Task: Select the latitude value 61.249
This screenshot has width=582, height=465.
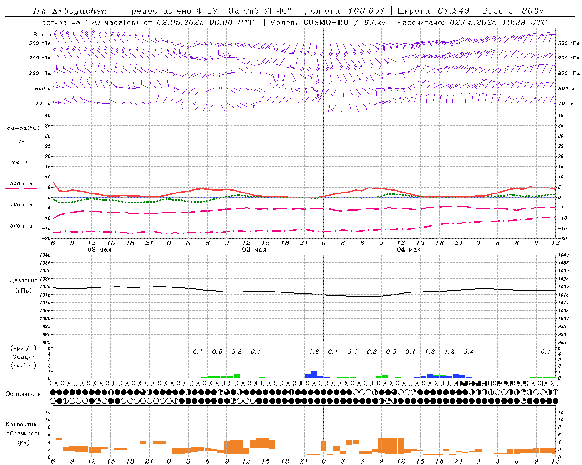Action: 453,11
